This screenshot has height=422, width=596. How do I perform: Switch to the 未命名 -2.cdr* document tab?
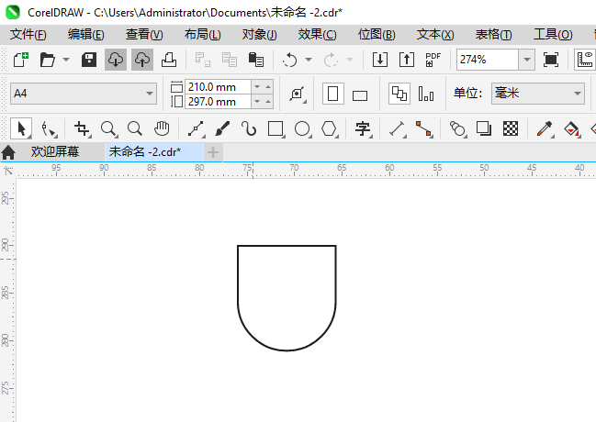click(x=154, y=152)
